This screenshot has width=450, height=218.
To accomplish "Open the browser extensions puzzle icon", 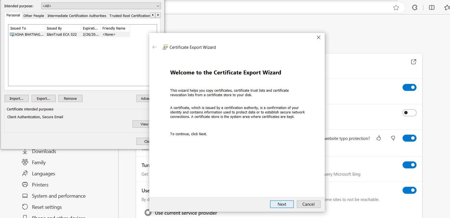I will 415,8.
